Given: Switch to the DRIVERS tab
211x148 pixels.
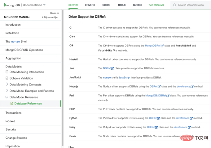Looking at the screenshot, I should pos(90,5).
